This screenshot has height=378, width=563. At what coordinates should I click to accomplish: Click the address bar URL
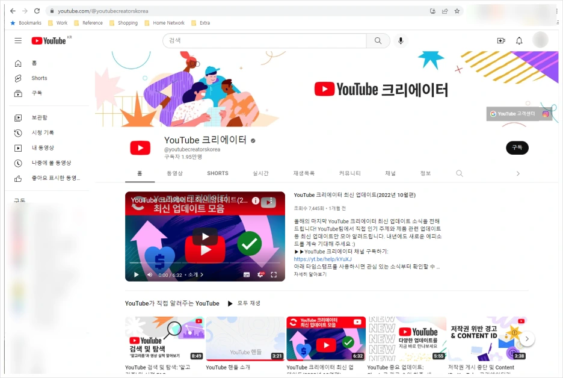click(x=103, y=11)
